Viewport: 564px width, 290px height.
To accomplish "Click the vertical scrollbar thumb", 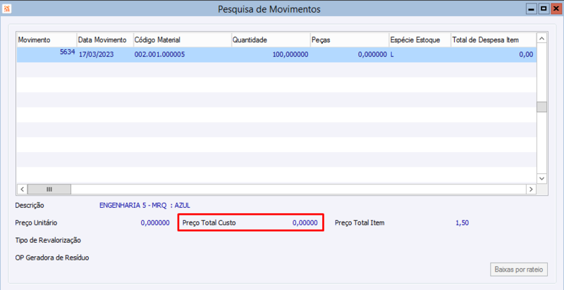I will pyautogui.click(x=541, y=107).
